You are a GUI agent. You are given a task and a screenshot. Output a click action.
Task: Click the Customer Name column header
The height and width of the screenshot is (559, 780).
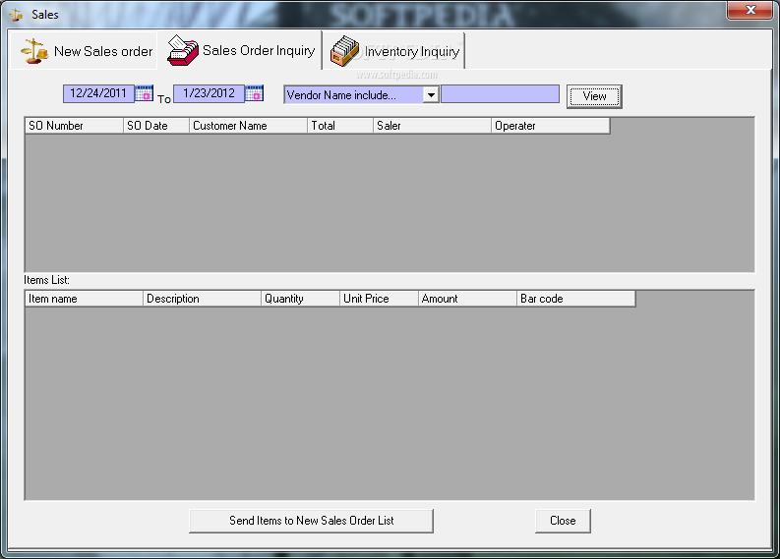tap(248, 126)
